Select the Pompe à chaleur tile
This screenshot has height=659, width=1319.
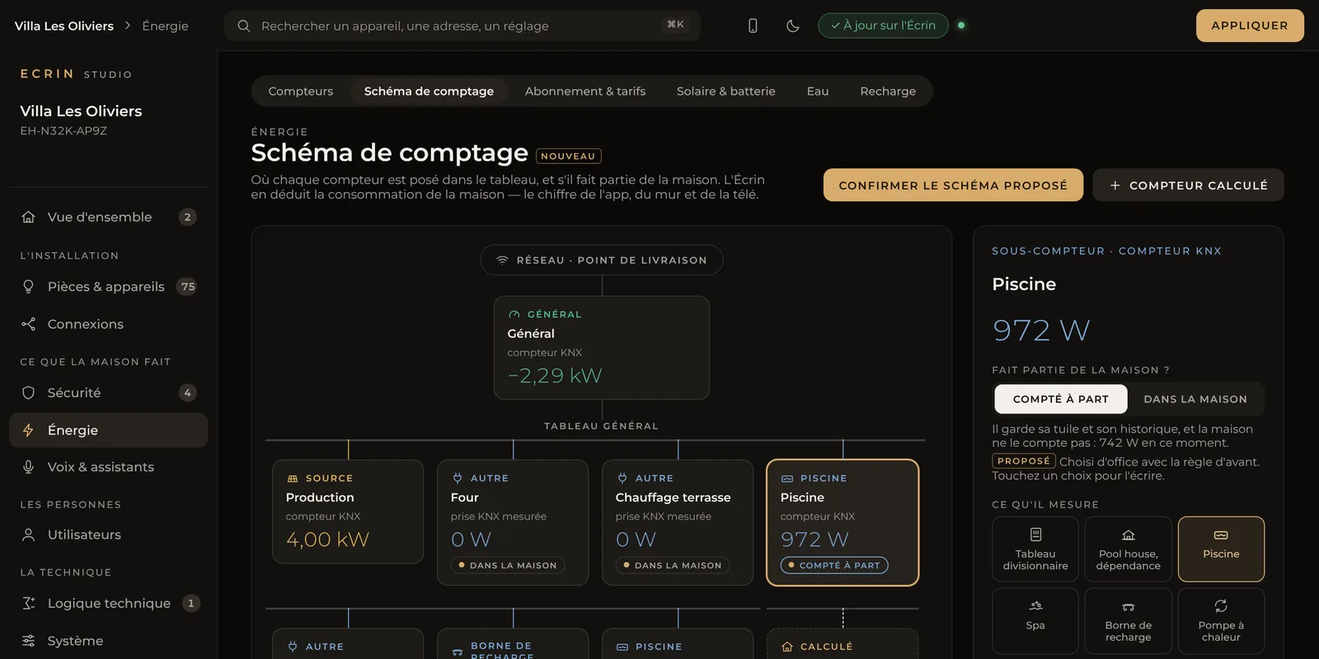pyautogui.click(x=1221, y=620)
